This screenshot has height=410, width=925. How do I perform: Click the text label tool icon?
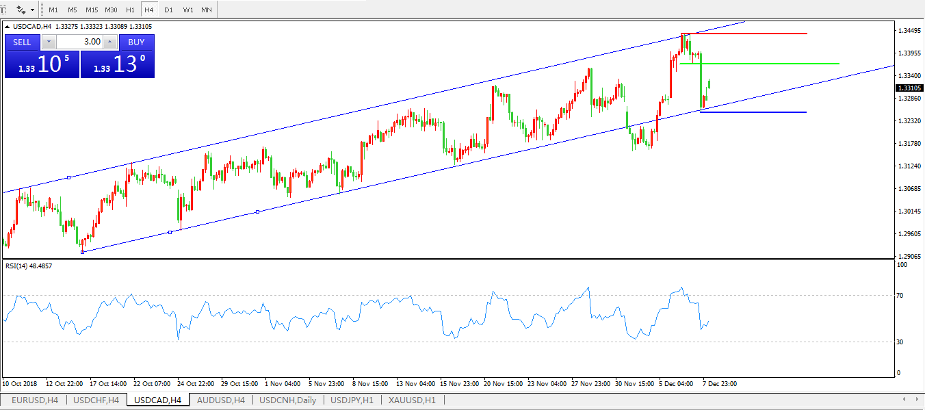3,10
